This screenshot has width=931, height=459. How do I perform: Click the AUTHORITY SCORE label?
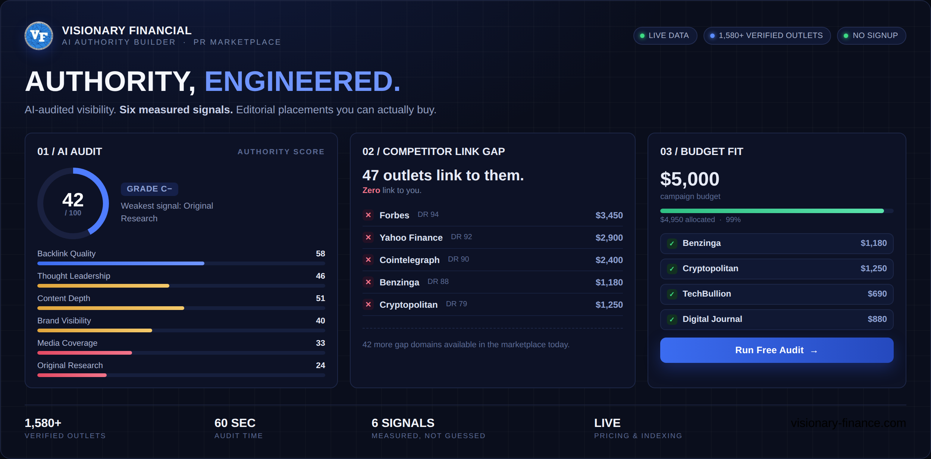coord(281,152)
